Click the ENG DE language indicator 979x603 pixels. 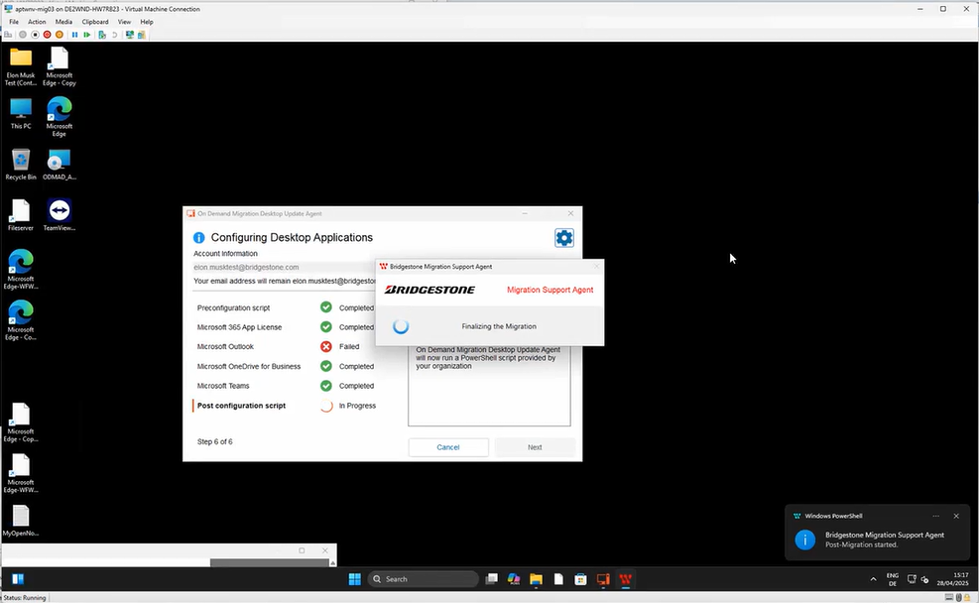[893, 580]
